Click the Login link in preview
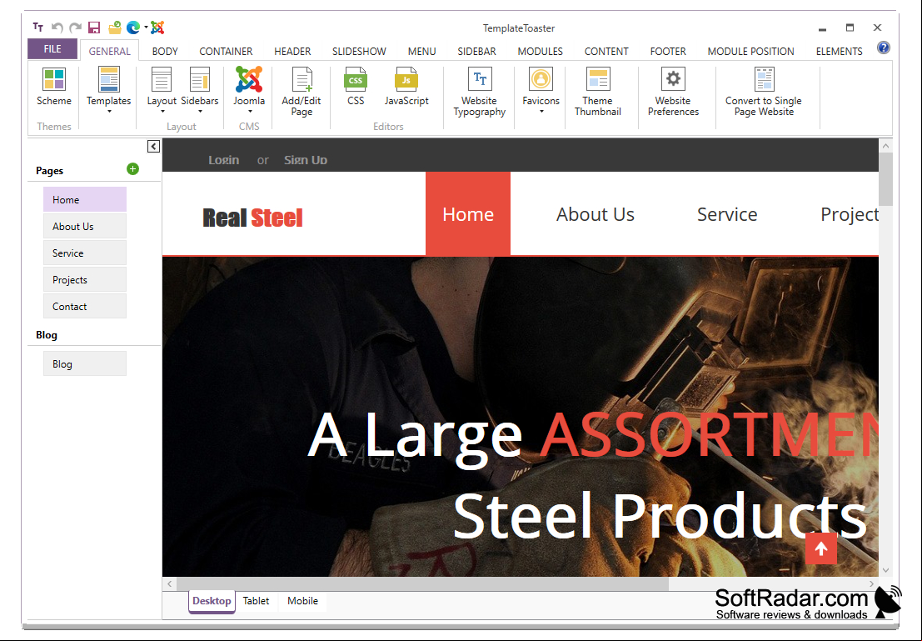The width and height of the screenshot is (922, 641). click(223, 159)
